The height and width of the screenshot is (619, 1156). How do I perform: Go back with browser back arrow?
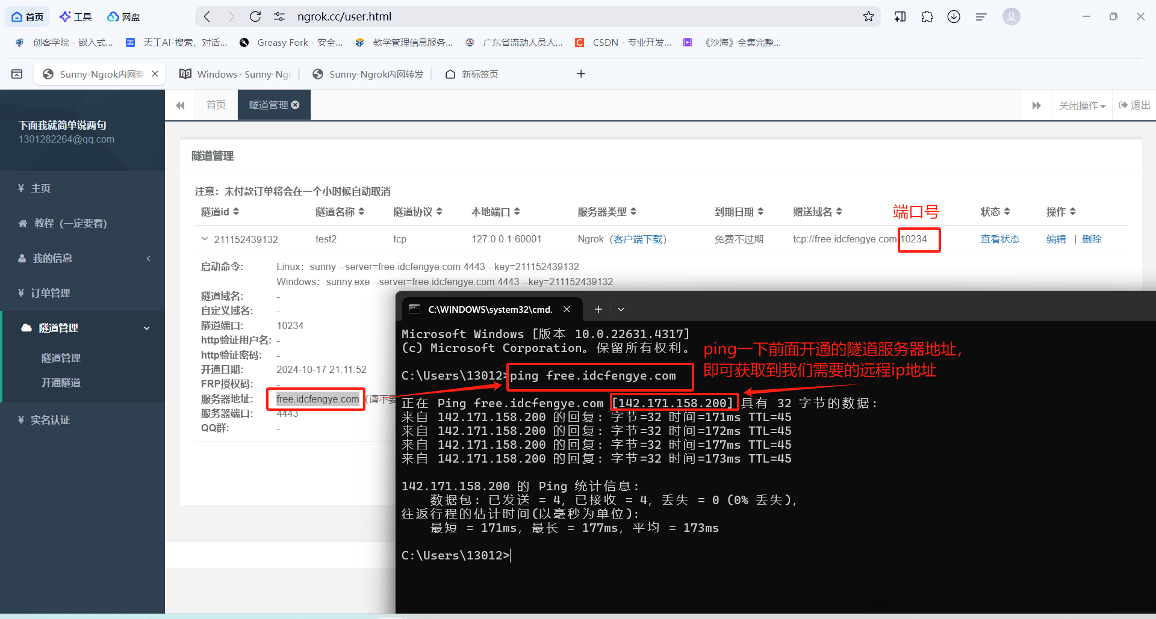click(x=207, y=17)
